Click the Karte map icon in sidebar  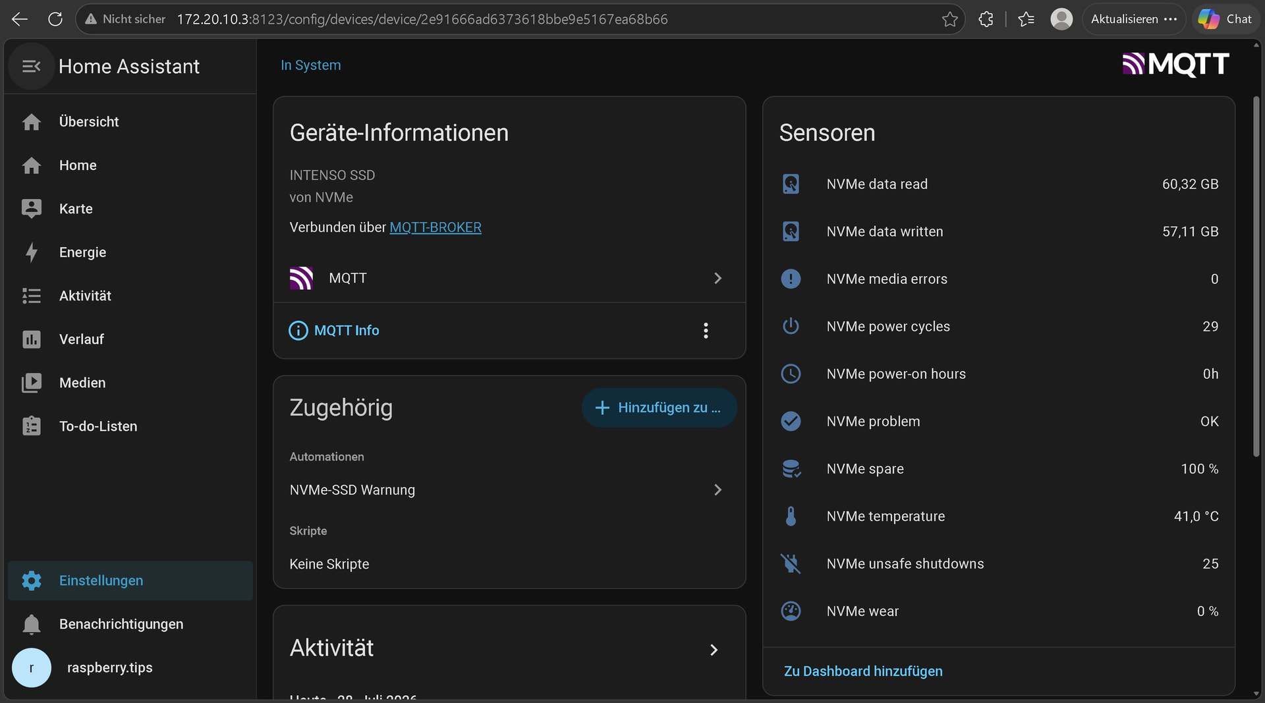coord(31,209)
